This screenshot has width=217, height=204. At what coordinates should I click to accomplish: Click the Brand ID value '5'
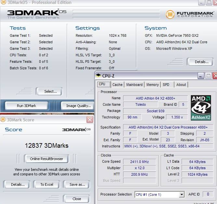click(x=183, y=104)
